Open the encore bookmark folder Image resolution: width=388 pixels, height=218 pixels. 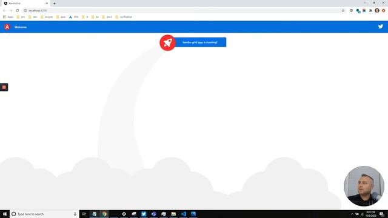pyautogui.click(x=47, y=17)
